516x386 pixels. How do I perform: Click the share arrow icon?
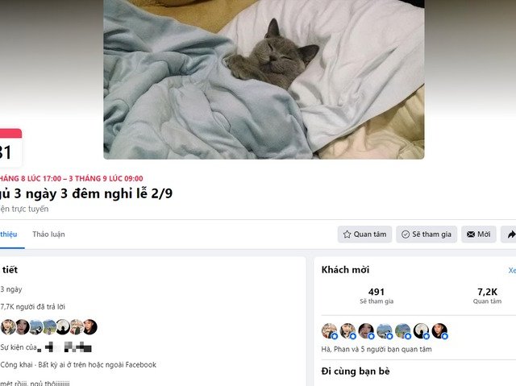coord(509,235)
